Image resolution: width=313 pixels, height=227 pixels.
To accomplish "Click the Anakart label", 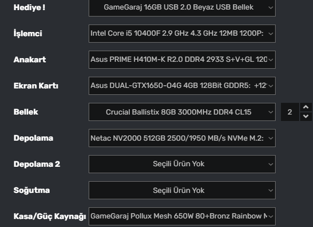I will point(30,60).
